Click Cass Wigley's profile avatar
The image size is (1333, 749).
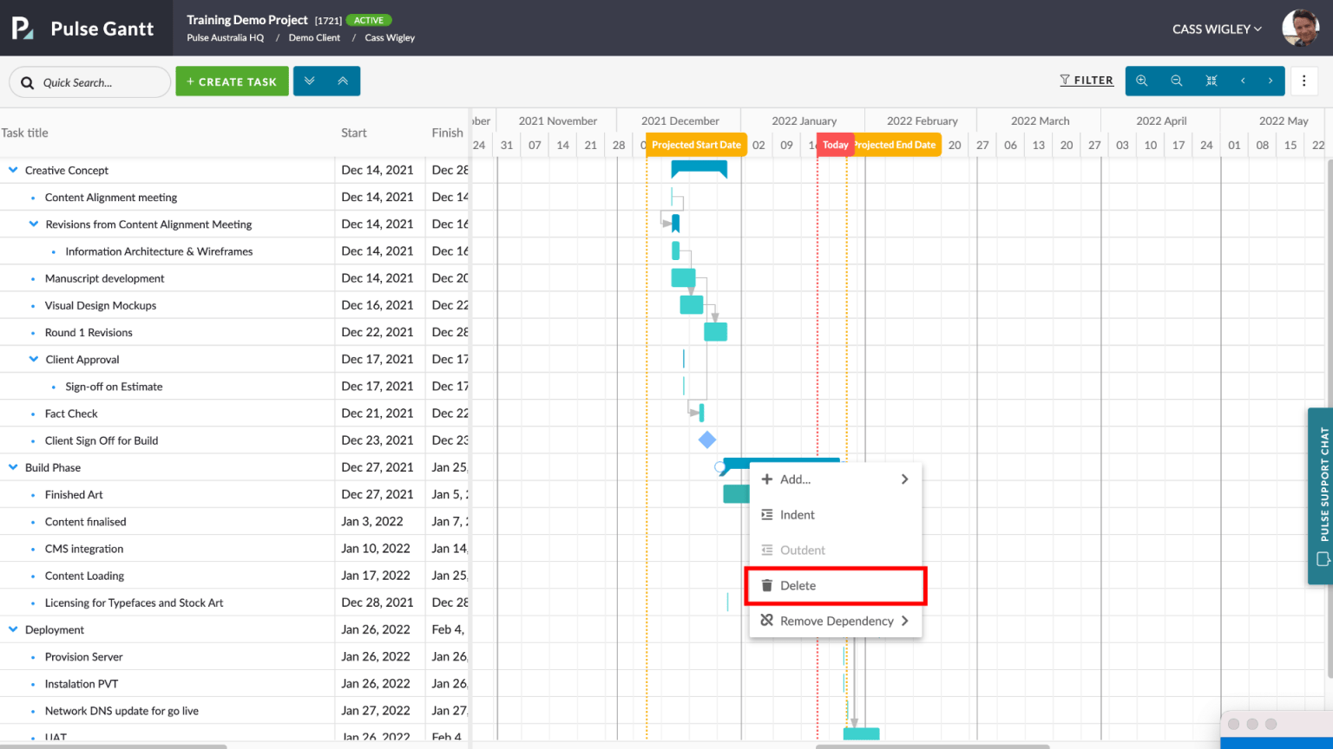[1300, 29]
